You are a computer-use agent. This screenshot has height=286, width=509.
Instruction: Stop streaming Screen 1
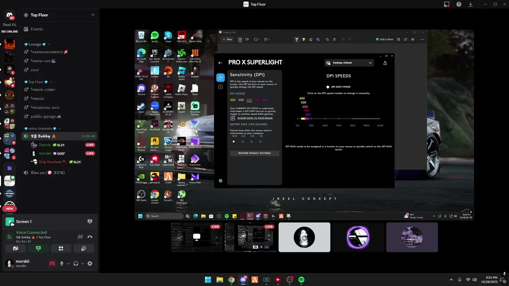point(90,222)
